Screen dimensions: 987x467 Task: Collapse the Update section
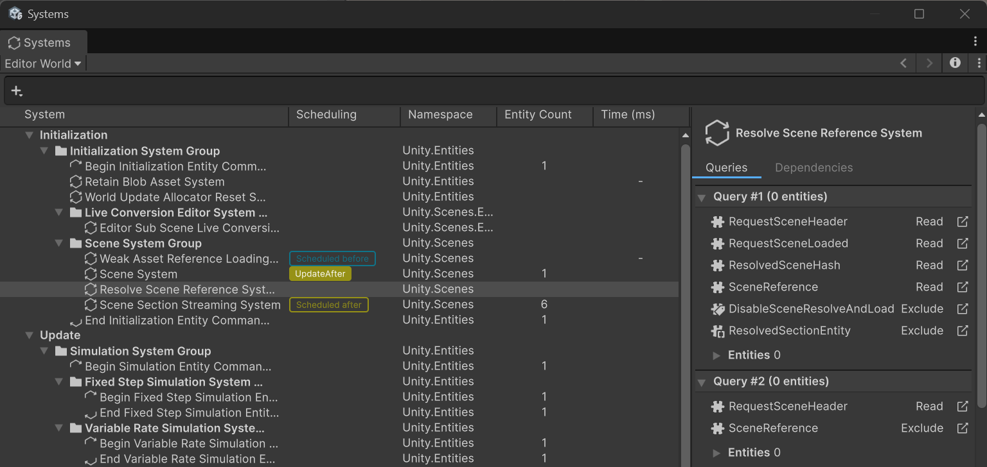pyautogui.click(x=29, y=335)
